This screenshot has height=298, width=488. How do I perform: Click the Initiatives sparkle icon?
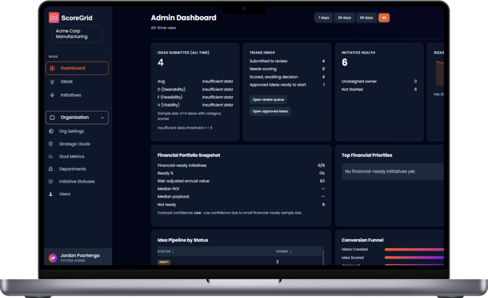pyautogui.click(x=52, y=95)
